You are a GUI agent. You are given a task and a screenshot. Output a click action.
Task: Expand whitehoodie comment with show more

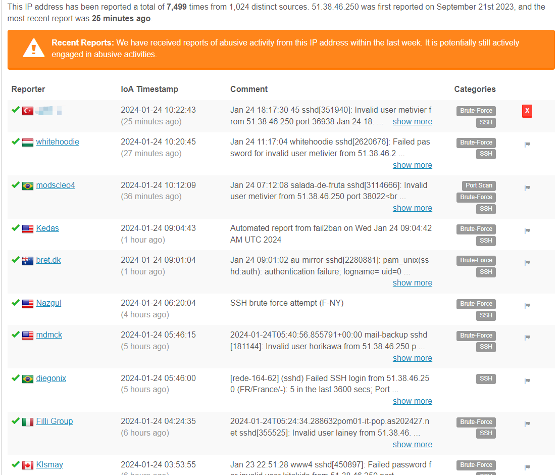point(412,165)
